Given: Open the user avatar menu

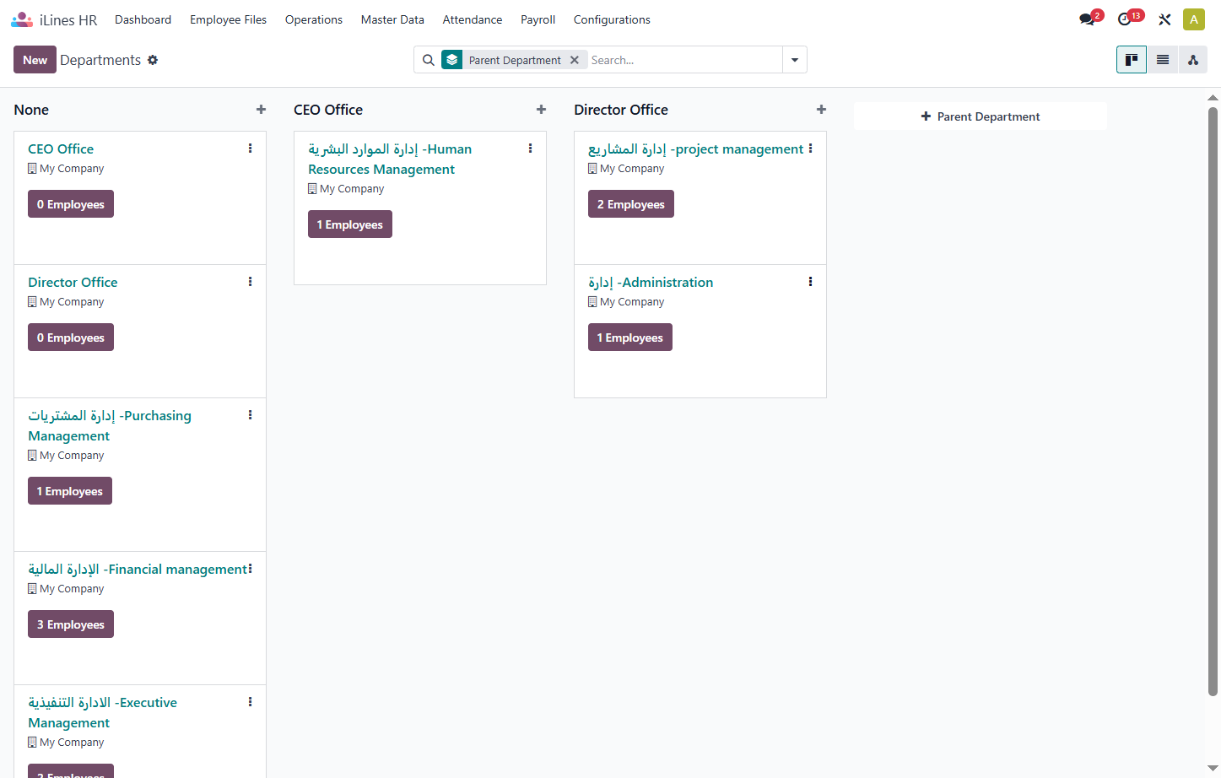Looking at the screenshot, I should point(1193,19).
